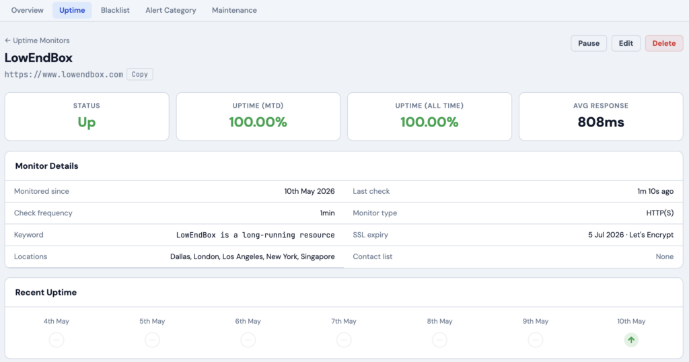Click the 'STATUS' card title
Viewport: 689px width, 362px height.
[x=87, y=106]
